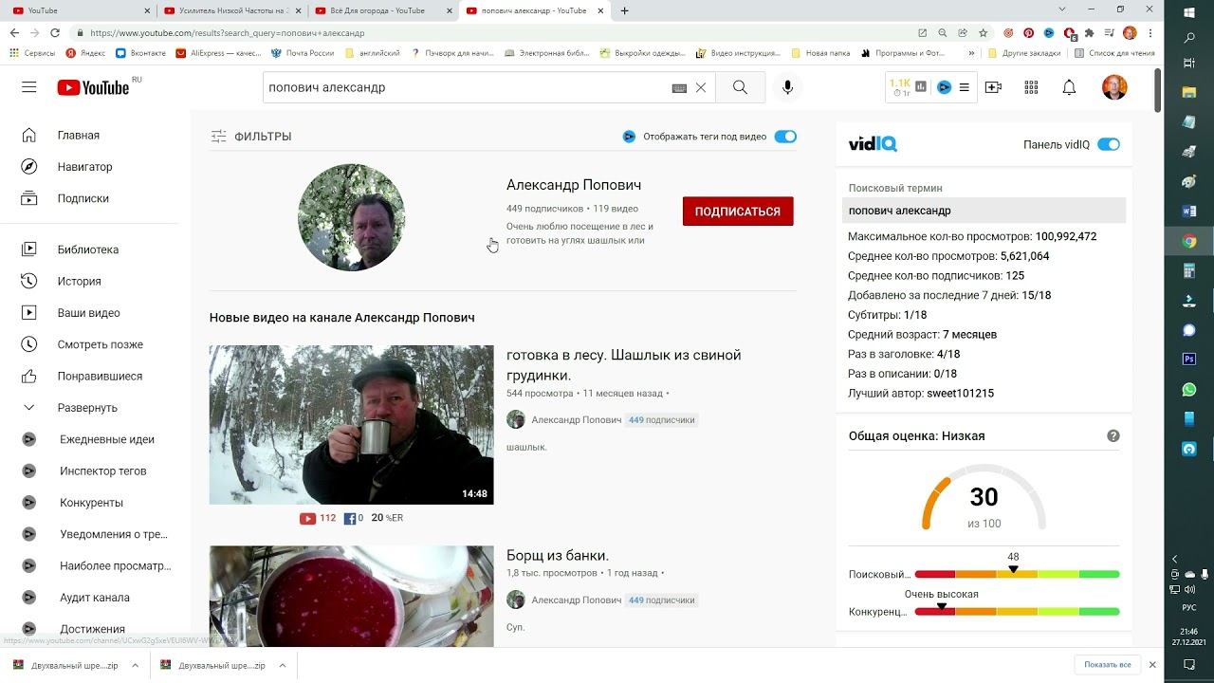
Task: Open the notifications bell
Action: [1069, 87]
